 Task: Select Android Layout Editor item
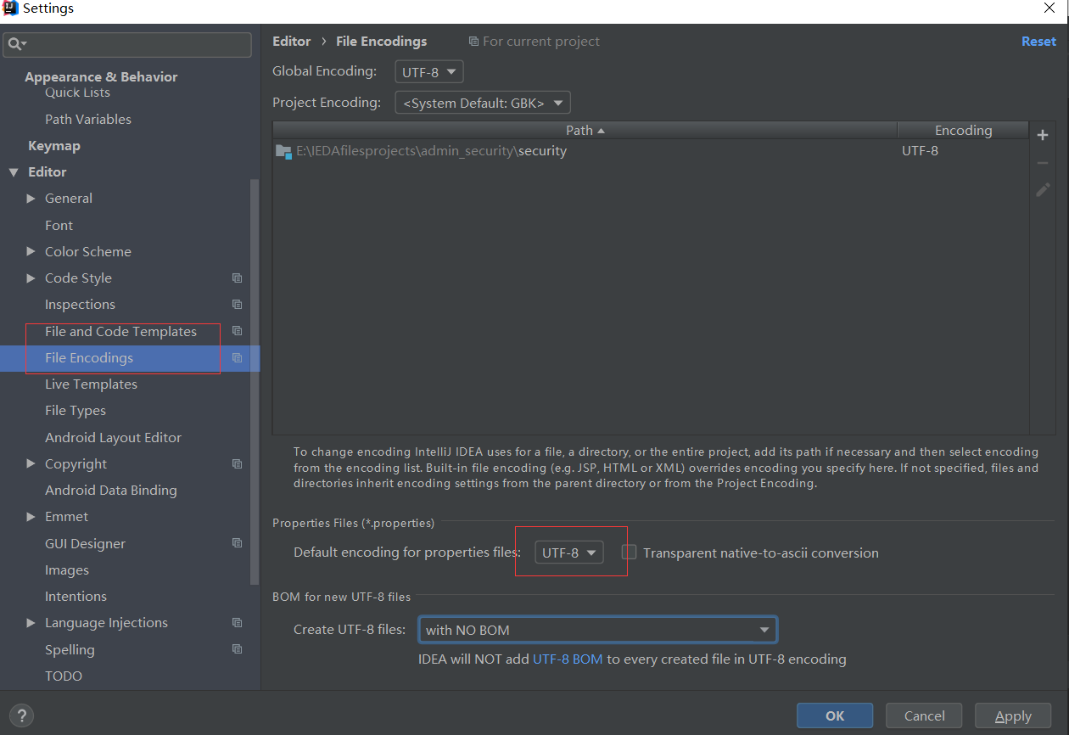coord(113,437)
